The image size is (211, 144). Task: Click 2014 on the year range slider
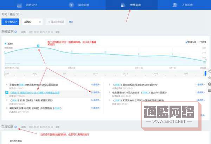(x=95, y=74)
